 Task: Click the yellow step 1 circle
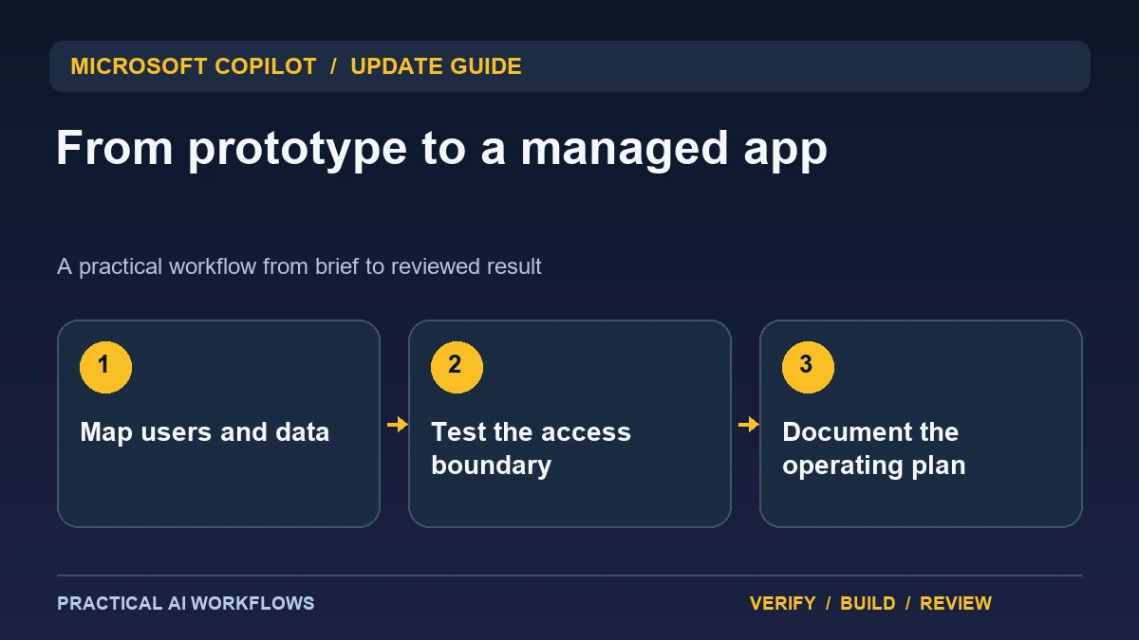point(105,367)
